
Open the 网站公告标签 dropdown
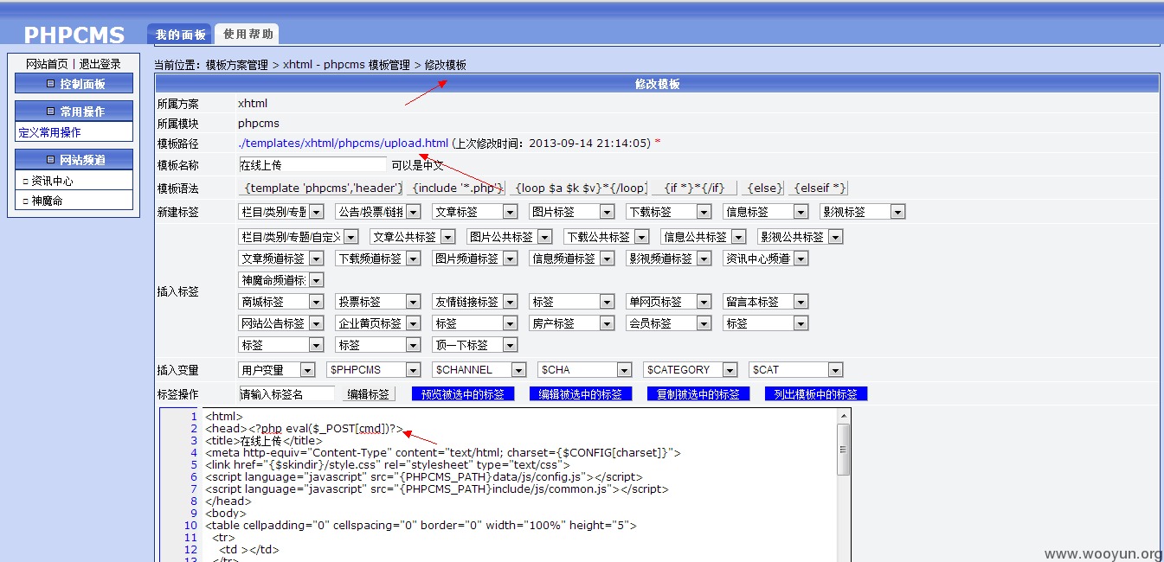click(x=281, y=323)
